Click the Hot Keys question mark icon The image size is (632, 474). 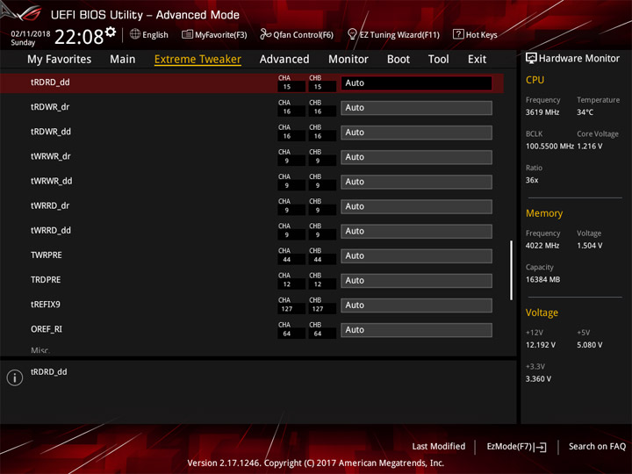point(458,34)
